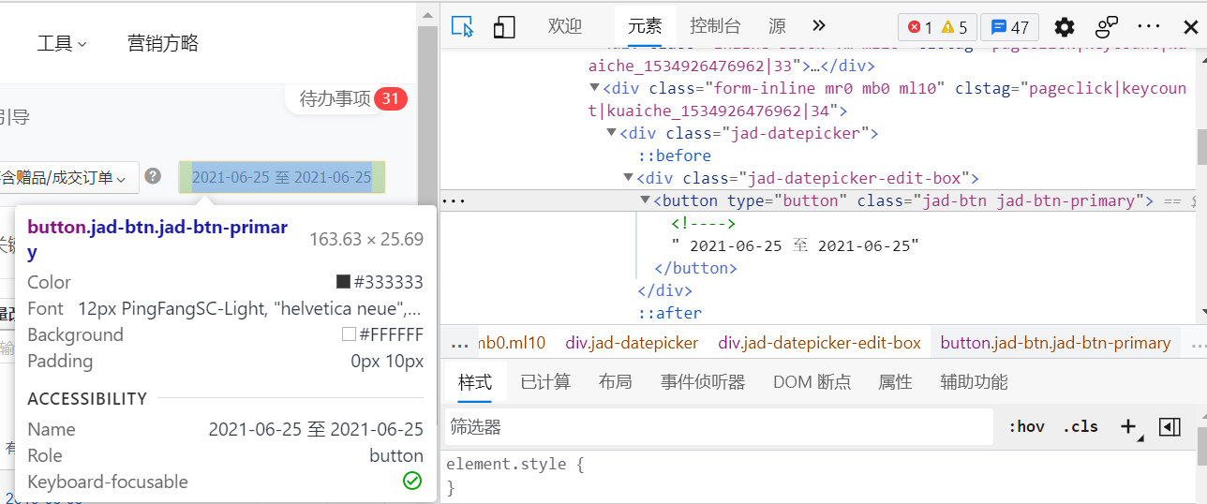Click the errors and warnings counter
The image size is (1207, 504).
[937, 27]
